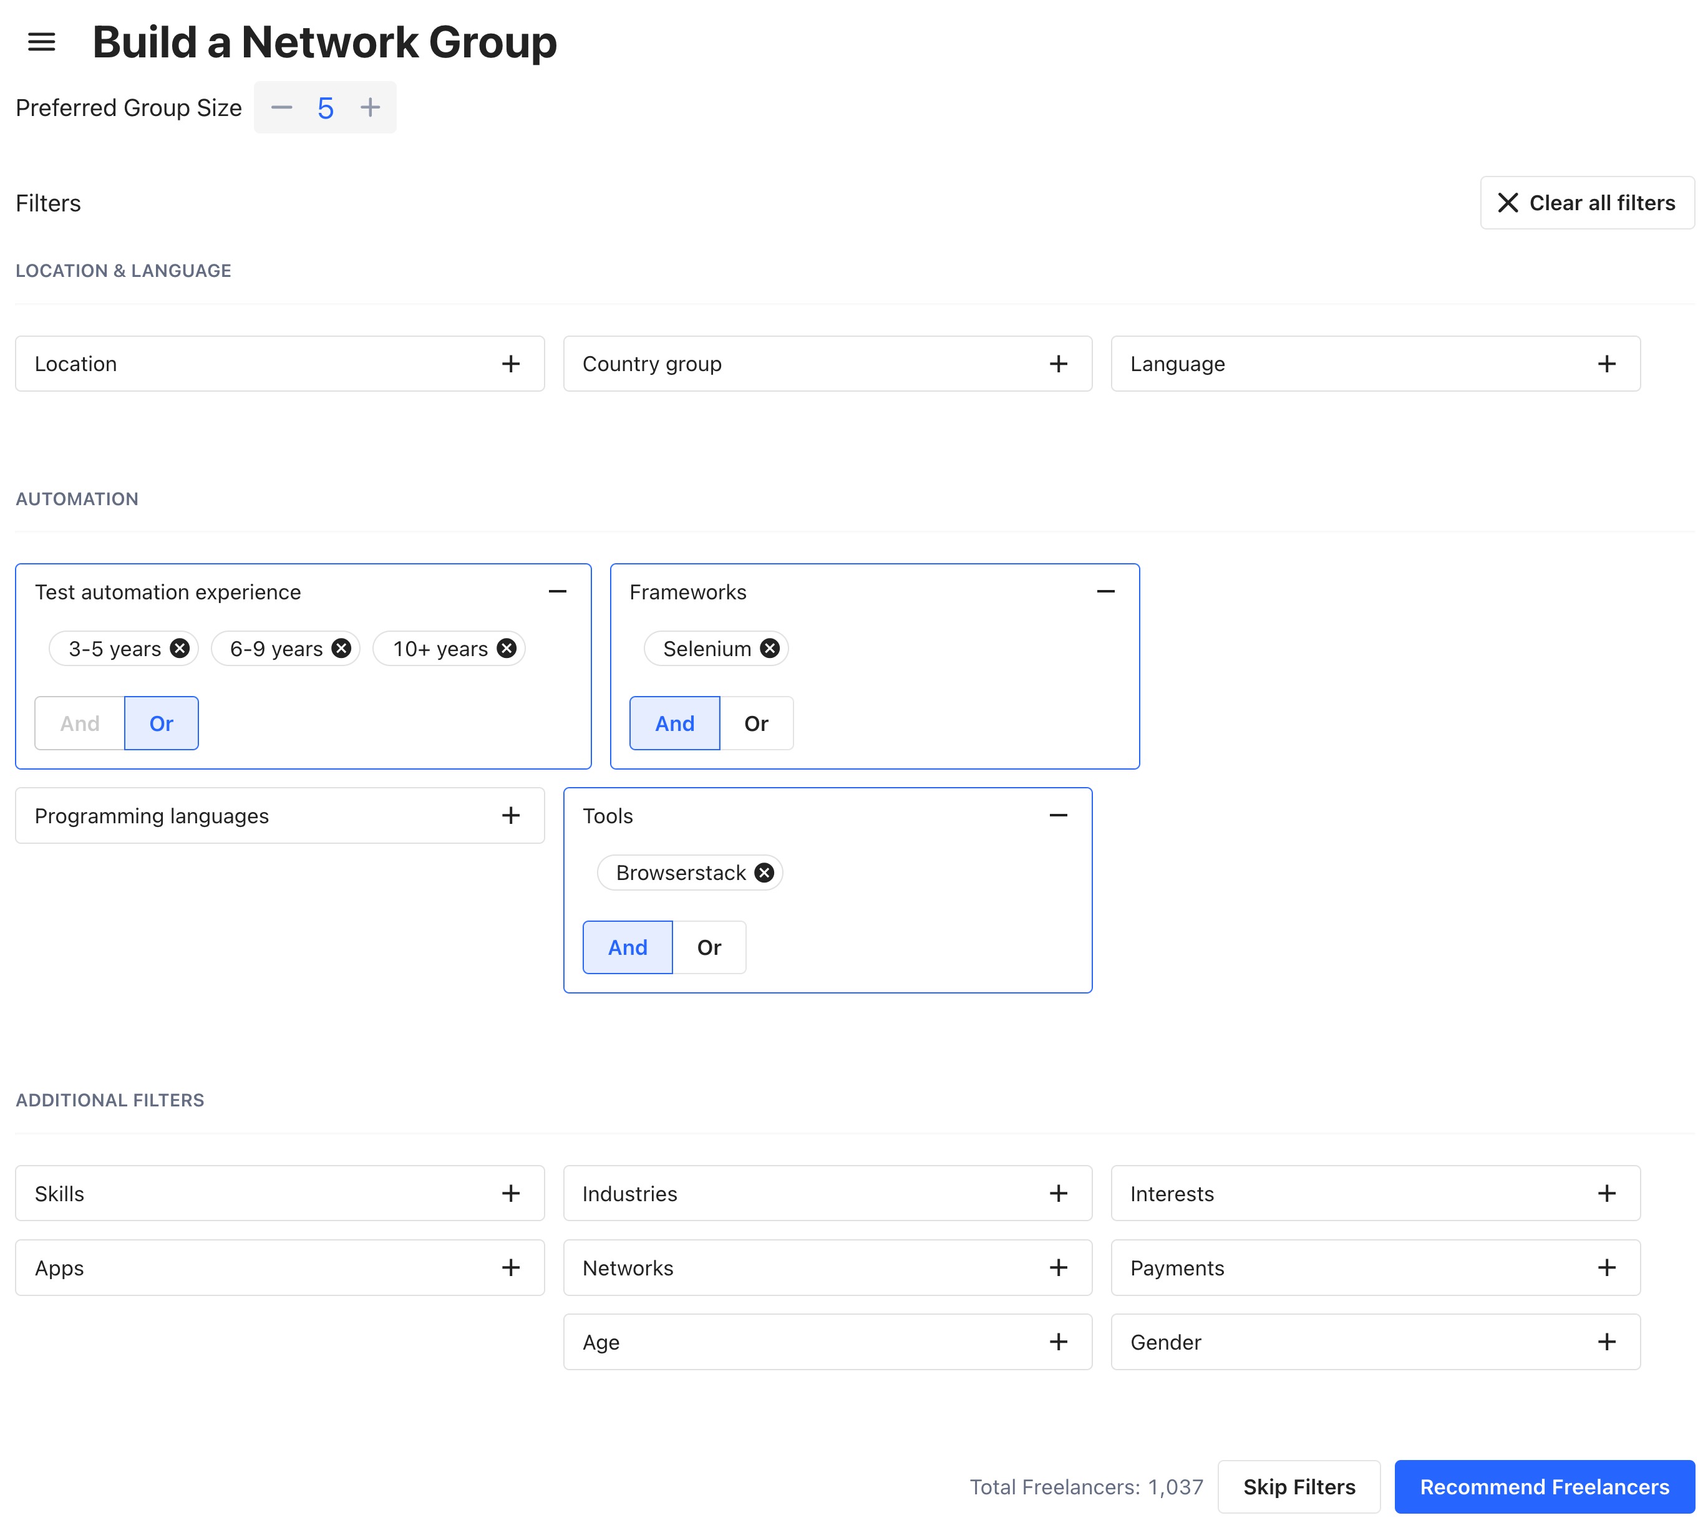Decrease the preferred group size

281,107
